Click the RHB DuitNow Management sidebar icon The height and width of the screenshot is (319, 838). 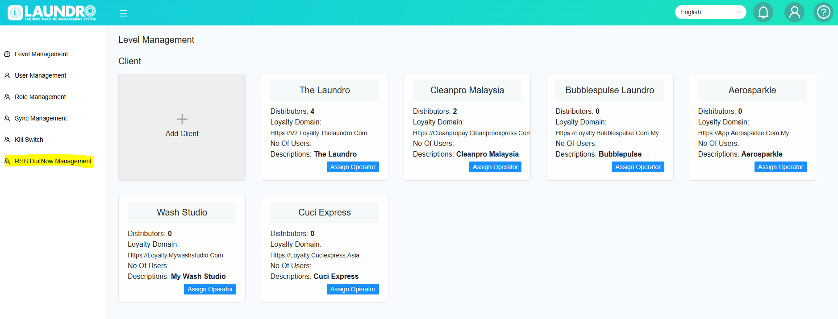click(x=7, y=161)
